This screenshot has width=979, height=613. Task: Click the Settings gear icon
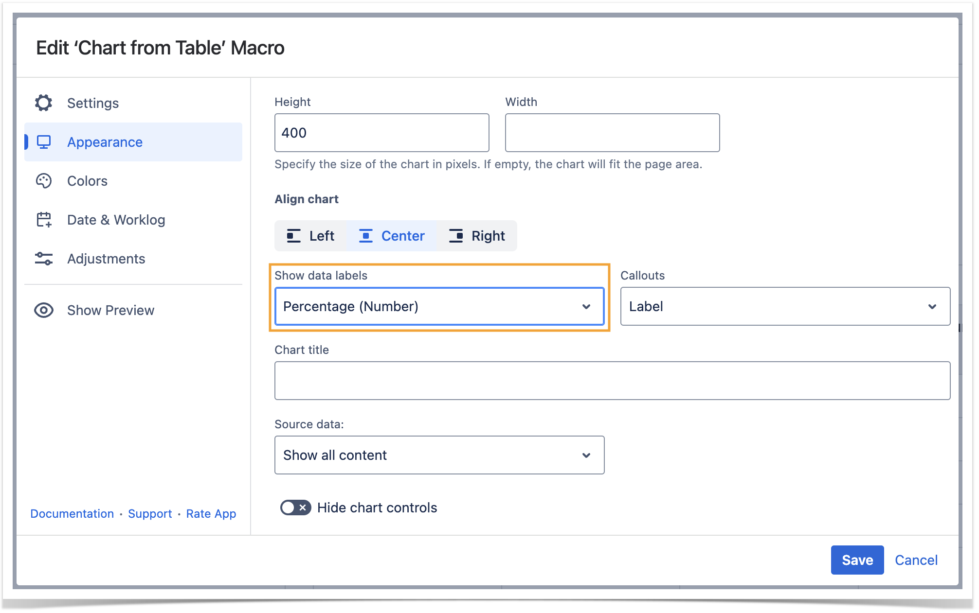44,103
